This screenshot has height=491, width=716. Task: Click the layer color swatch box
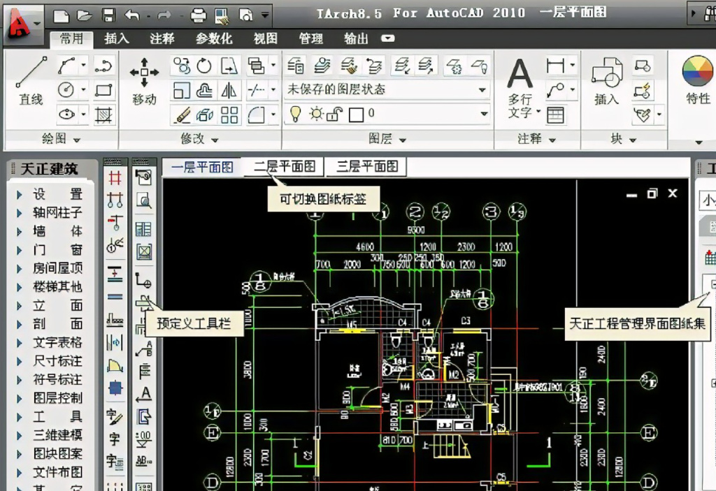(x=356, y=113)
